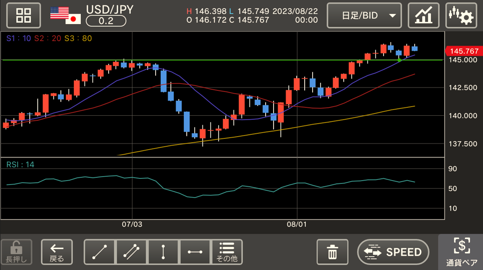Tap the S2 : 20 moving average label
Image resolution: width=483 pixels, height=270 pixels.
click(47, 38)
